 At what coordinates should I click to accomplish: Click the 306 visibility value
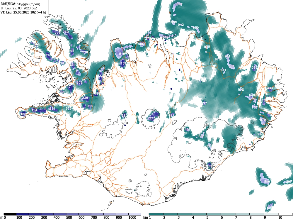pos(90,106)
